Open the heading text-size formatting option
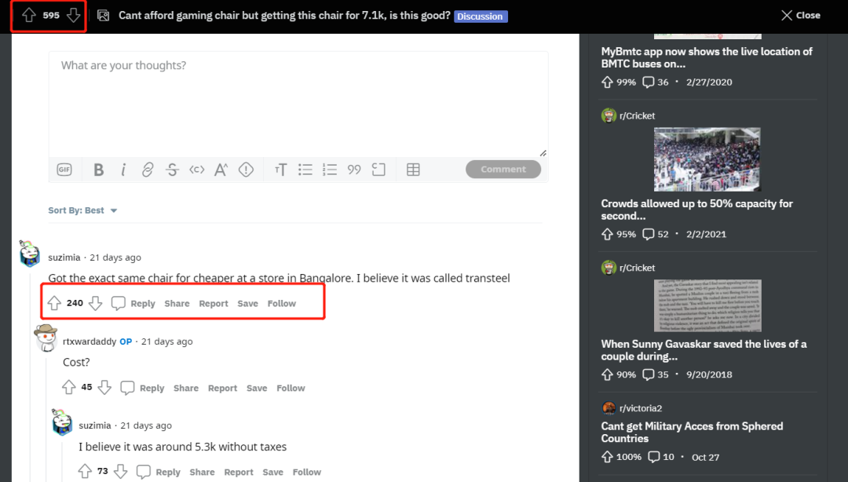Screen dimensions: 848x482 click(x=280, y=170)
